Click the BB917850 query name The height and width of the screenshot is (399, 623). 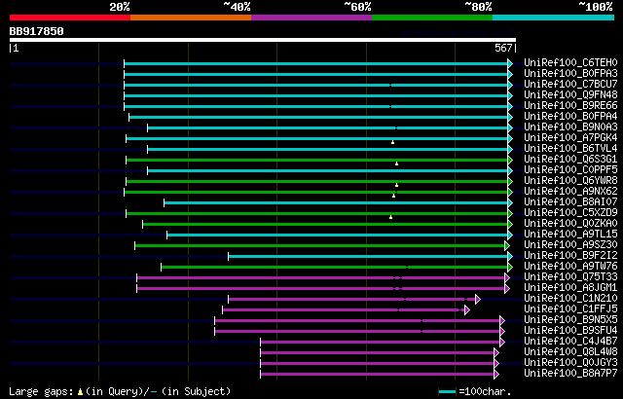37,31
